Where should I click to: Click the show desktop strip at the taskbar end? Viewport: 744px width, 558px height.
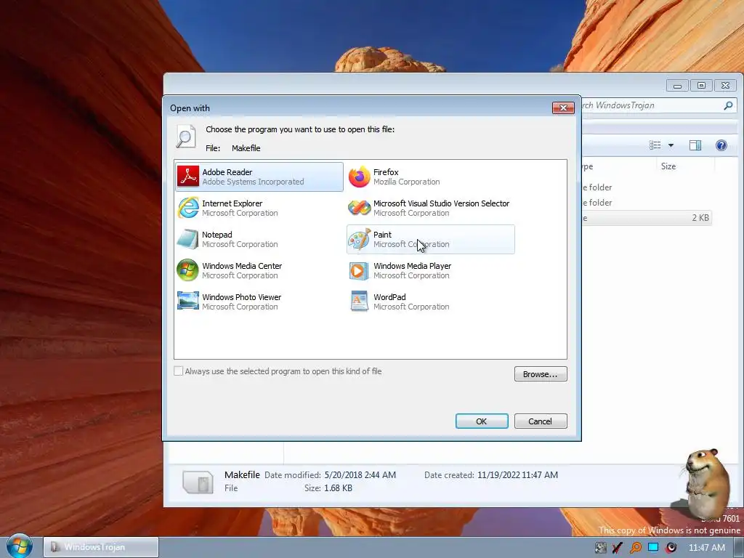tap(740, 547)
